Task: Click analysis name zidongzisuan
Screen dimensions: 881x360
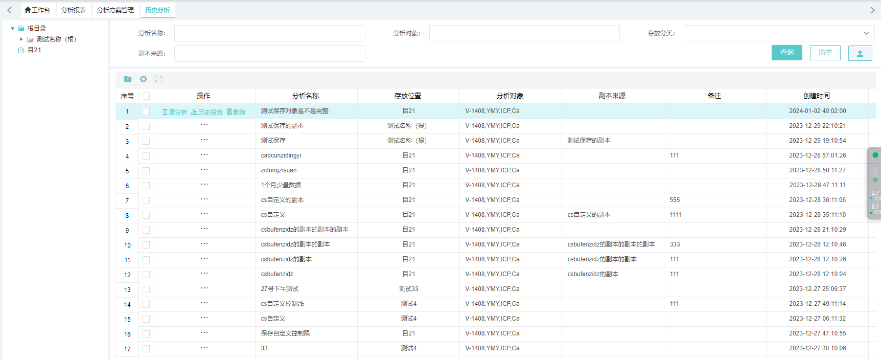Action: (279, 170)
